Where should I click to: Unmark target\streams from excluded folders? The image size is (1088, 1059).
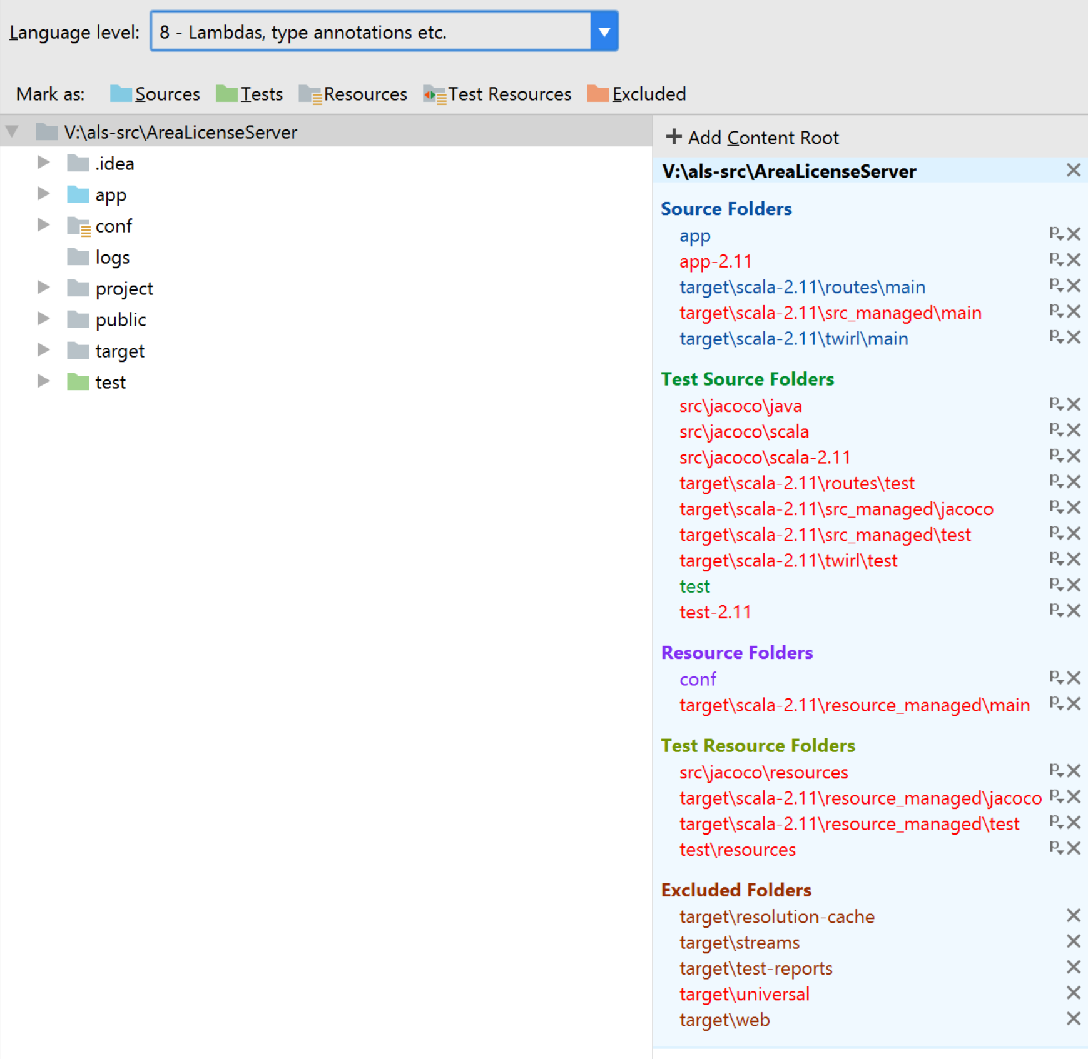(1074, 941)
